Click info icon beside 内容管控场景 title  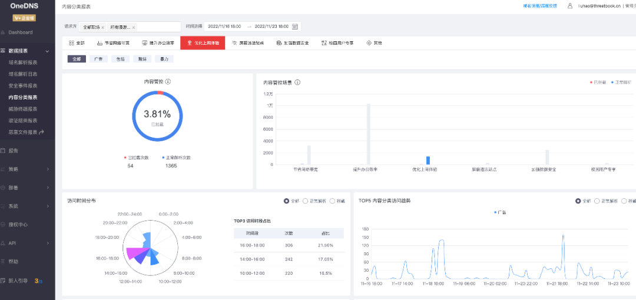[297, 82]
